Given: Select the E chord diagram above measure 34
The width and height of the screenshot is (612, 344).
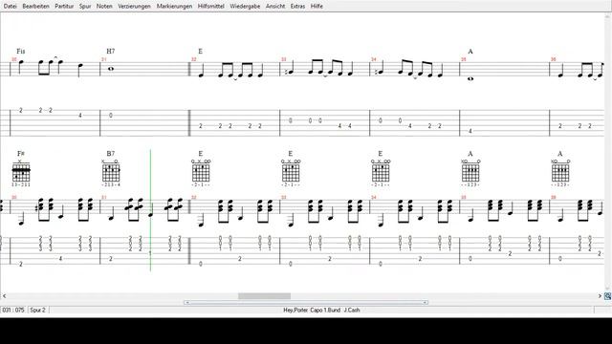Looking at the screenshot, I should click(x=381, y=172).
